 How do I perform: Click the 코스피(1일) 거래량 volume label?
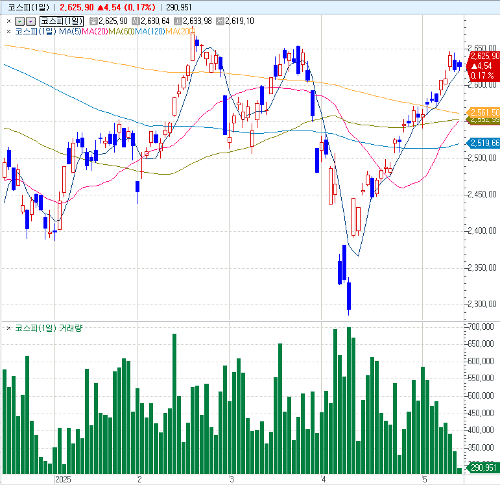49,328
